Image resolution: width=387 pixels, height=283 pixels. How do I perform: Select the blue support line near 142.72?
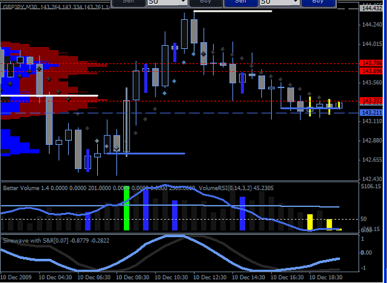point(146,154)
